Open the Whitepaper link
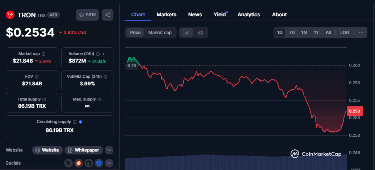The height and width of the screenshot is (170, 375). click(x=84, y=150)
